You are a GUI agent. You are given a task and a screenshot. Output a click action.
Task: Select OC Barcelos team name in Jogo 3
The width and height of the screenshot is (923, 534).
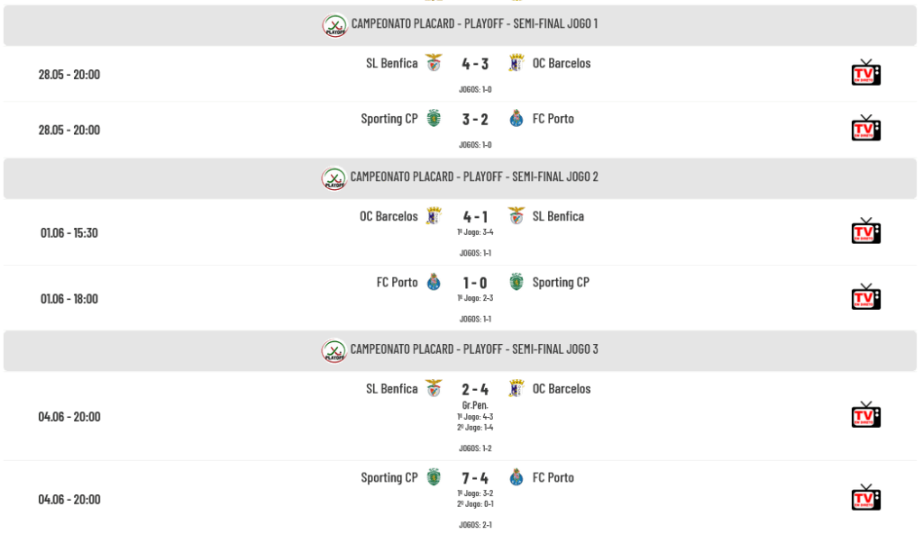[562, 389]
